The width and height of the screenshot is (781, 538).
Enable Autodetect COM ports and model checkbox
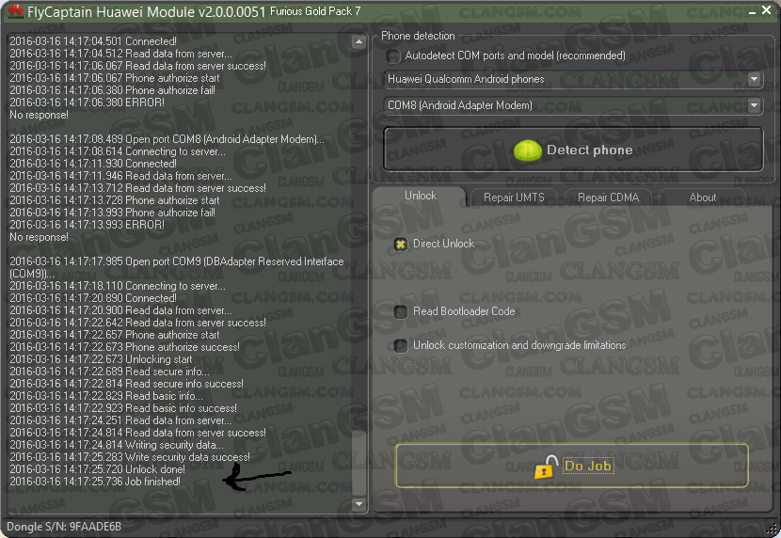click(393, 56)
